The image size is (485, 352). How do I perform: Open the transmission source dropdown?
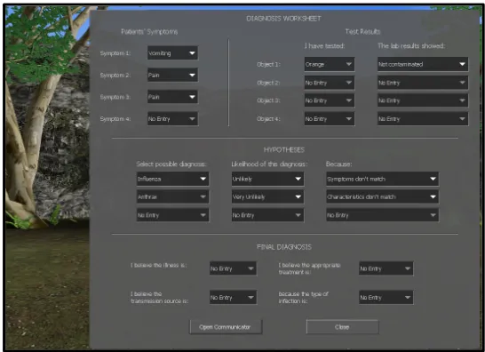click(x=233, y=297)
